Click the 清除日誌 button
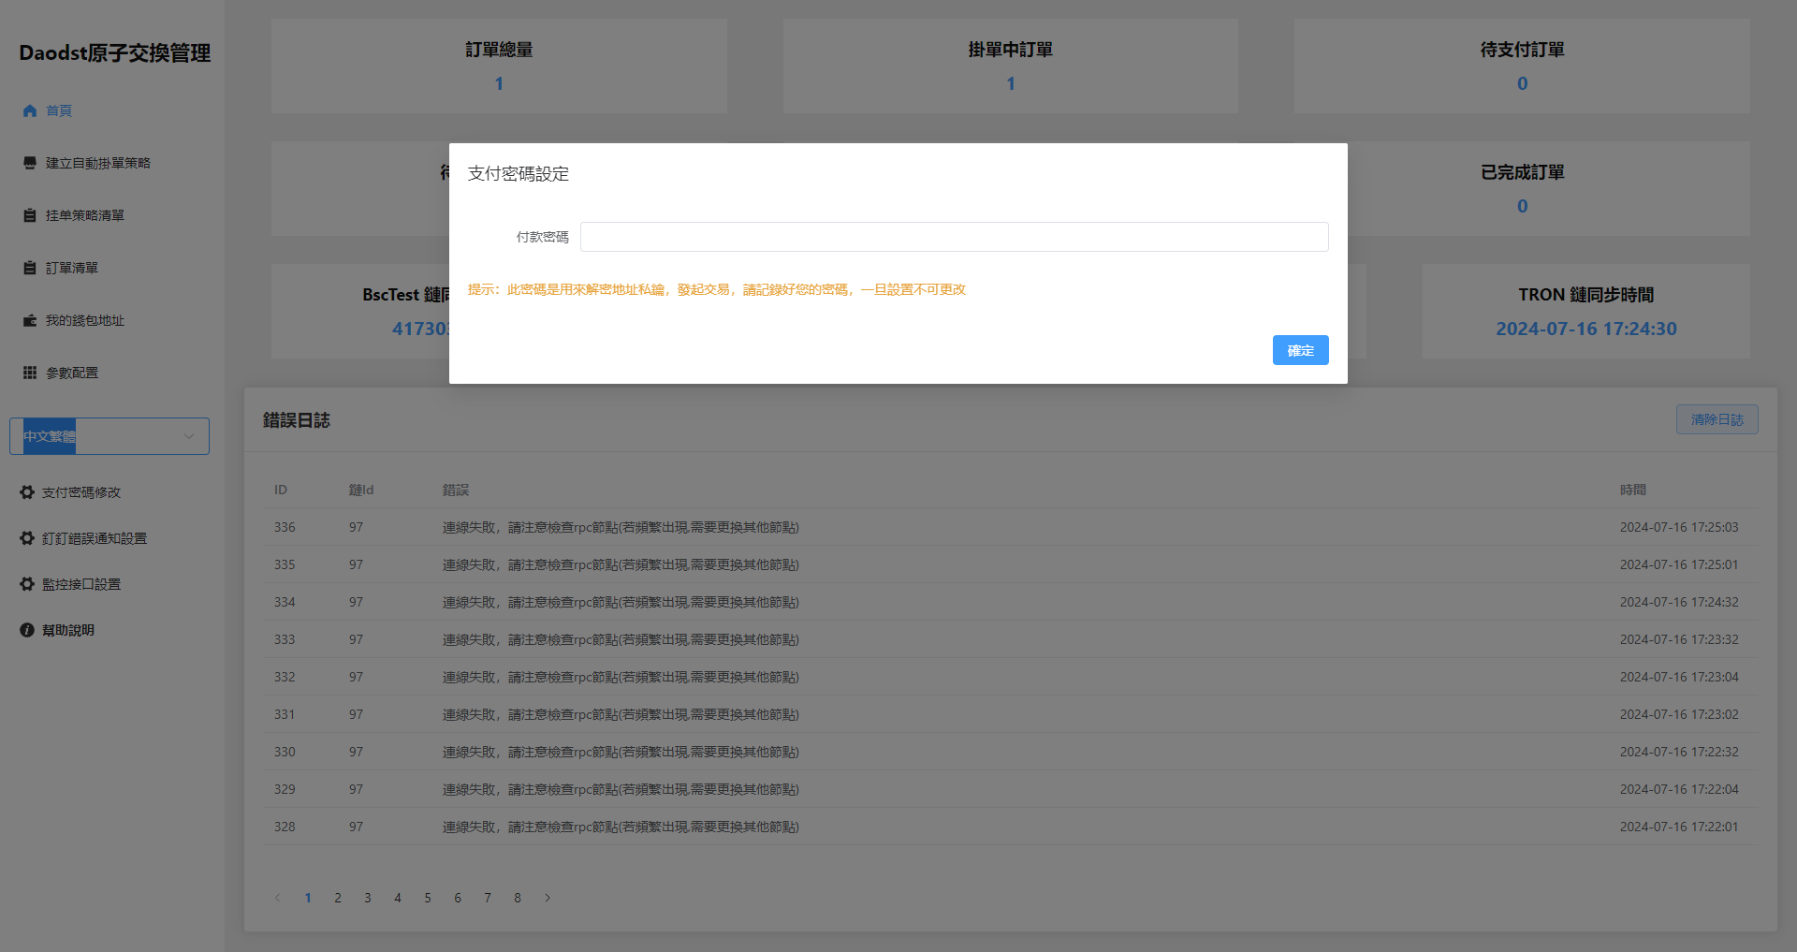 (x=1717, y=419)
